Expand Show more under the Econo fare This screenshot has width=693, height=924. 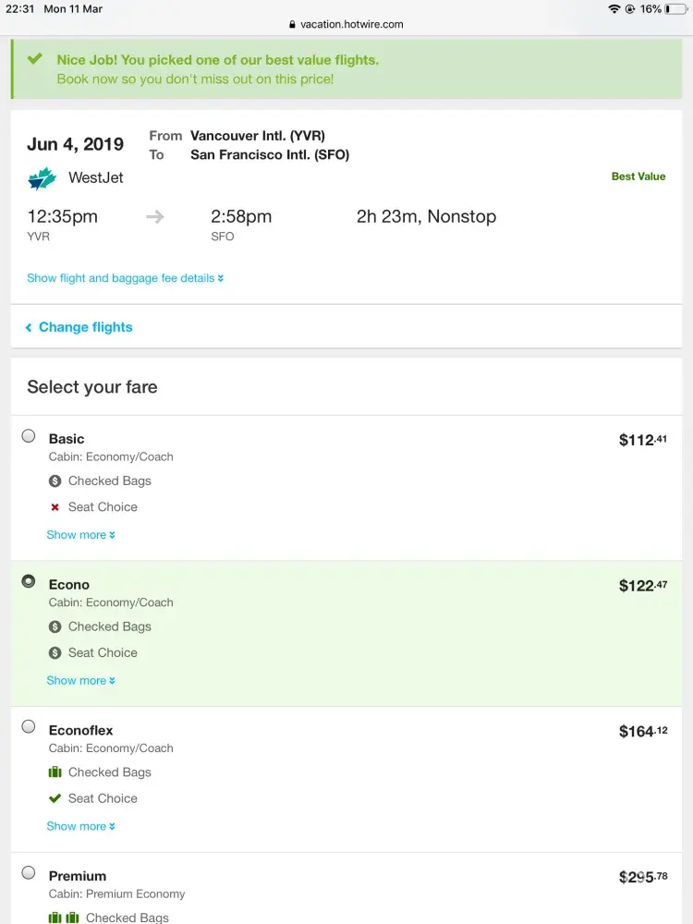[80, 681]
